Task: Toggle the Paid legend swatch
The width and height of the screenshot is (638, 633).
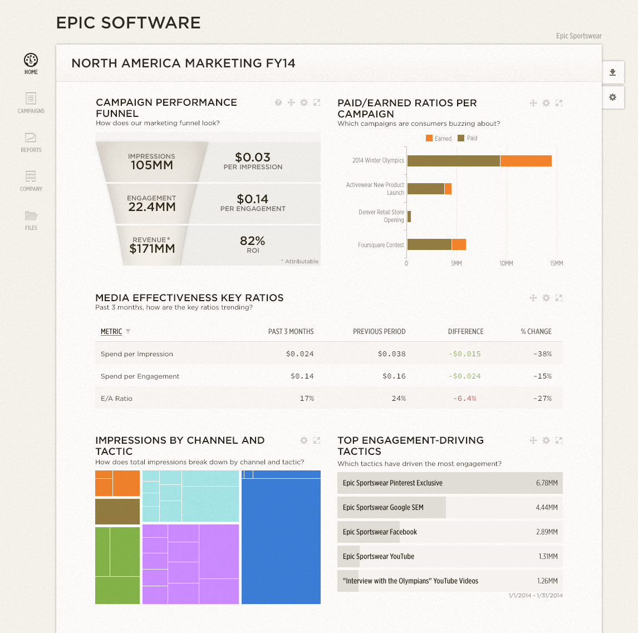Action: pyautogui.click(x=461, y=138)
